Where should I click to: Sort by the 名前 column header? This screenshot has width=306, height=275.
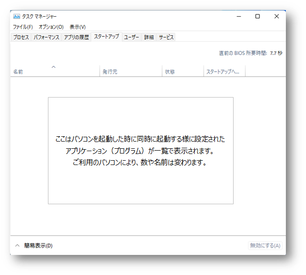point(55,72)
